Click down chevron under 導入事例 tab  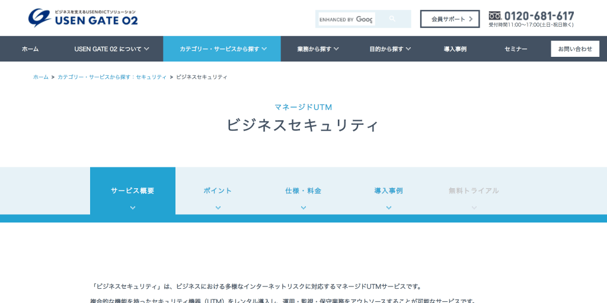389,208
